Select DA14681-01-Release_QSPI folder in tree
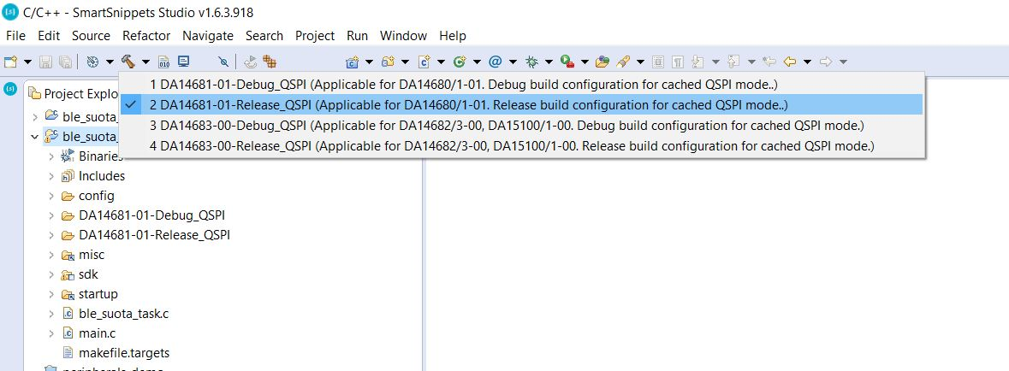Screen dimensions: 1009x371 tap(154, 235)
